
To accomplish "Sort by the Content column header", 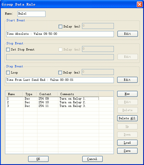I will [47, 94].
